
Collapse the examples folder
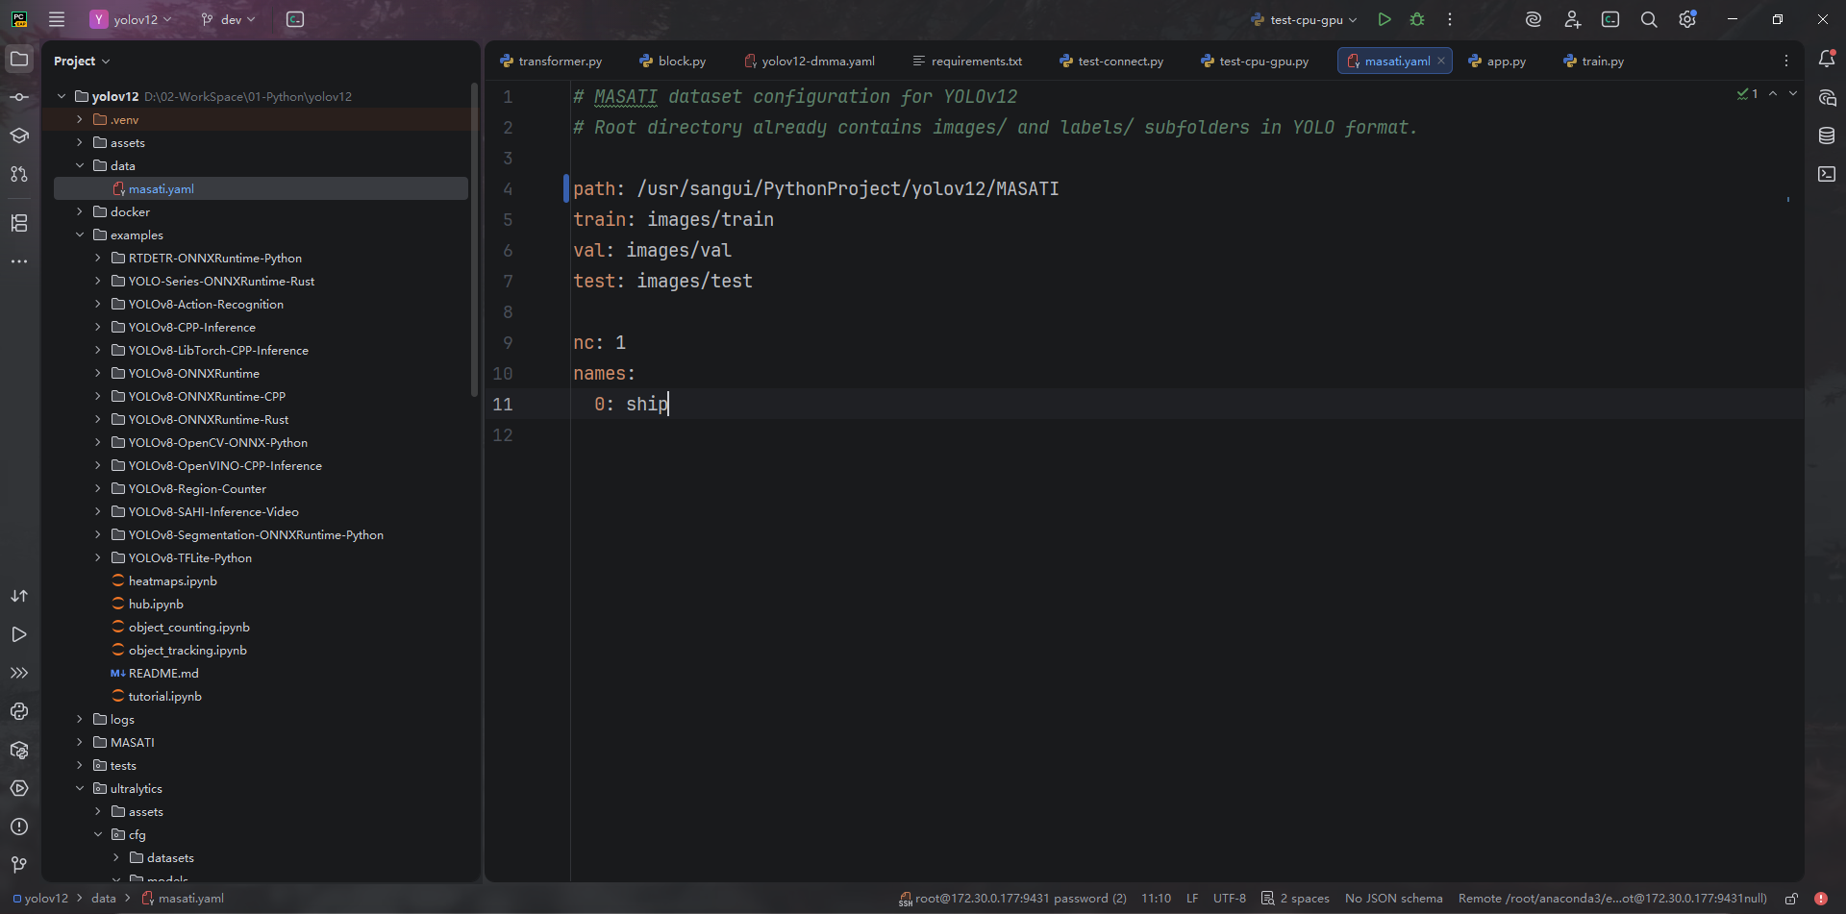pyautogui.click(x=80, y=235)
